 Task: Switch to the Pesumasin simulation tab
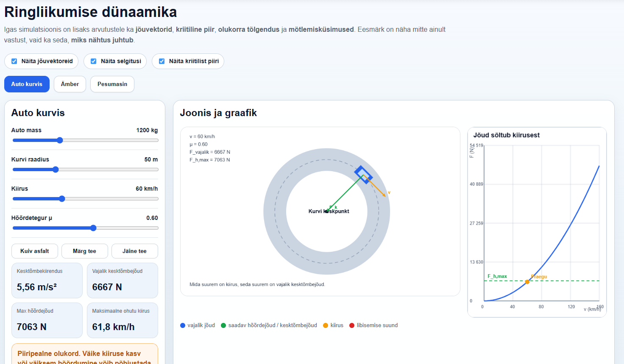pyautogui.click(x=112, y=84)
